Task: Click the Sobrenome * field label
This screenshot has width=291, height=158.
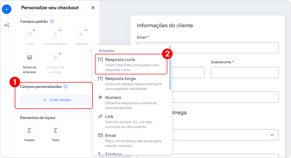Action: click(x=222, y=62)
